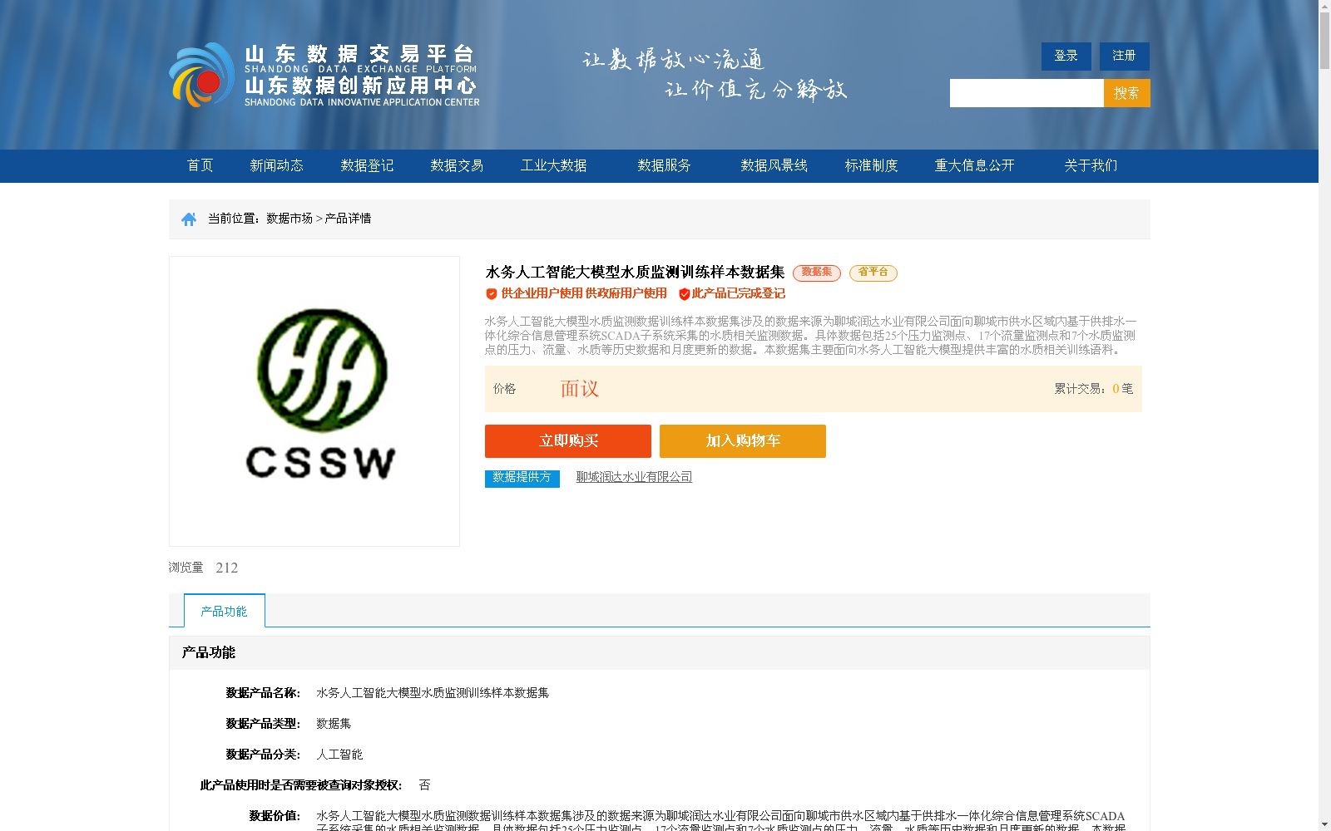Click the 数据集 tag badge

coord(817,273)
